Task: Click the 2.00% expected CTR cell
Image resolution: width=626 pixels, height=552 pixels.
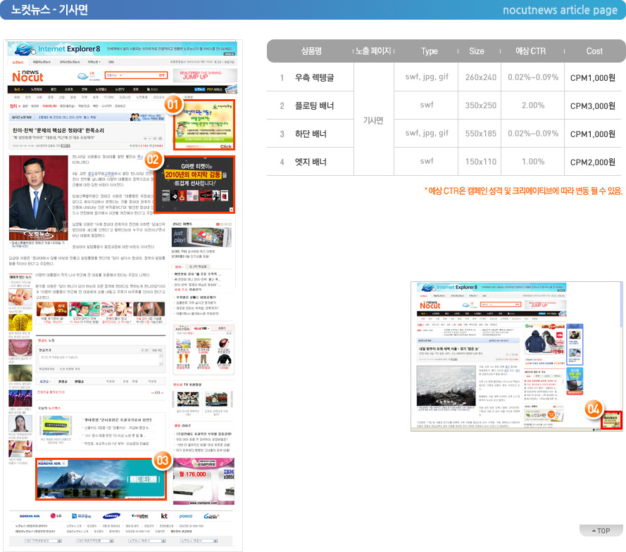Action: pyautogui.click(x=533, y=105)
